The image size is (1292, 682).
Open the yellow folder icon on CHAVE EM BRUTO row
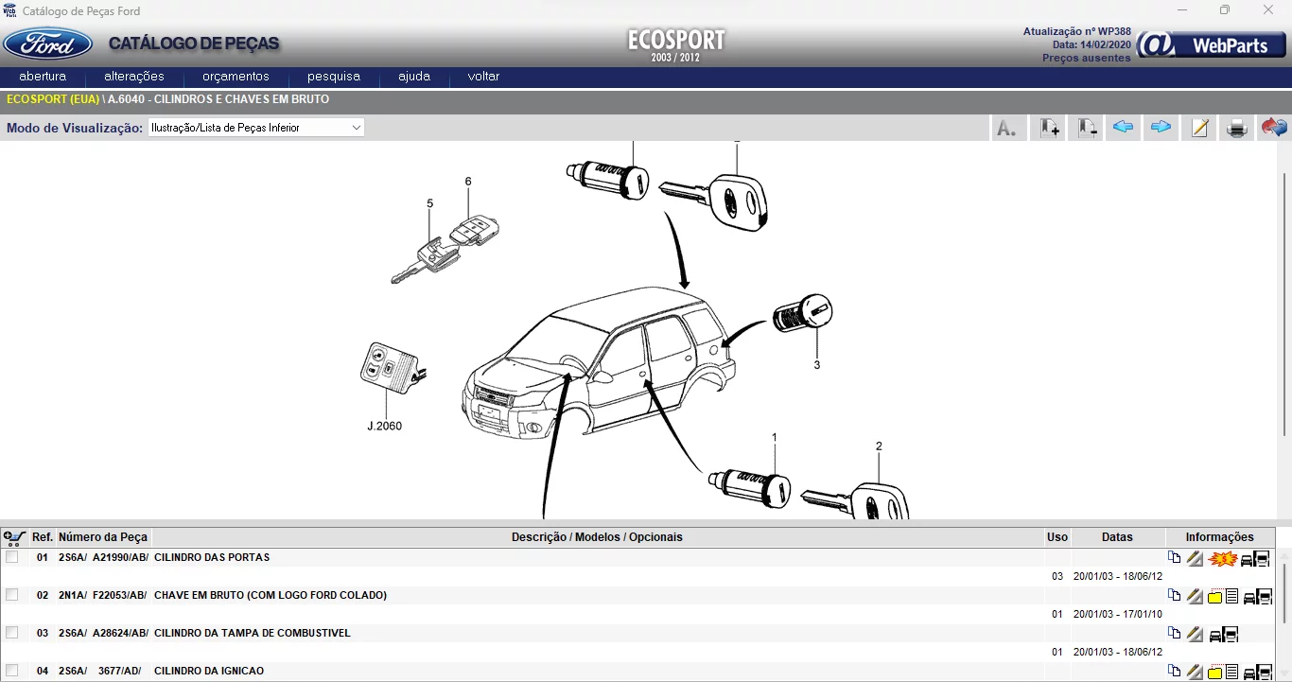coord(1215,596)
